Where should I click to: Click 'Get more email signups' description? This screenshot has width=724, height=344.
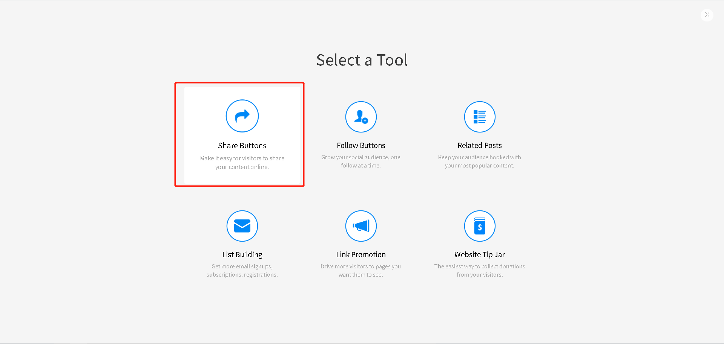(x=242, y=271)
